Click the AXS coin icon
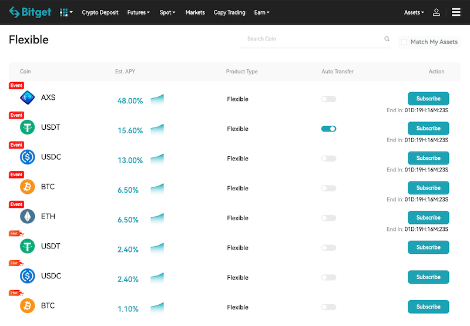 [27, 98]
